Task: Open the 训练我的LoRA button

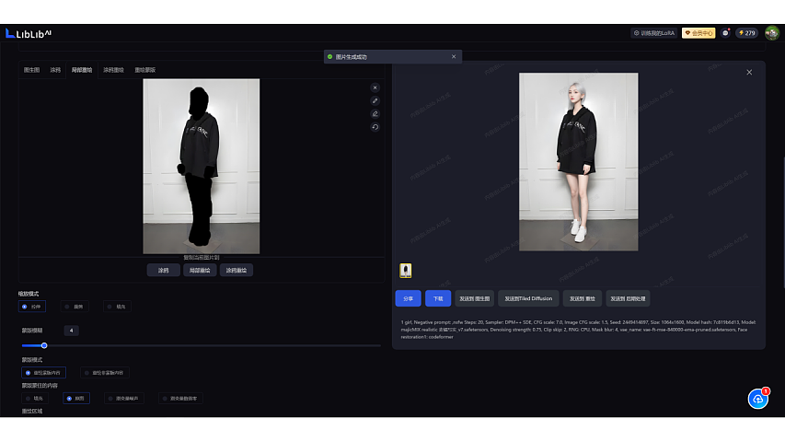Action: (653, 33)
